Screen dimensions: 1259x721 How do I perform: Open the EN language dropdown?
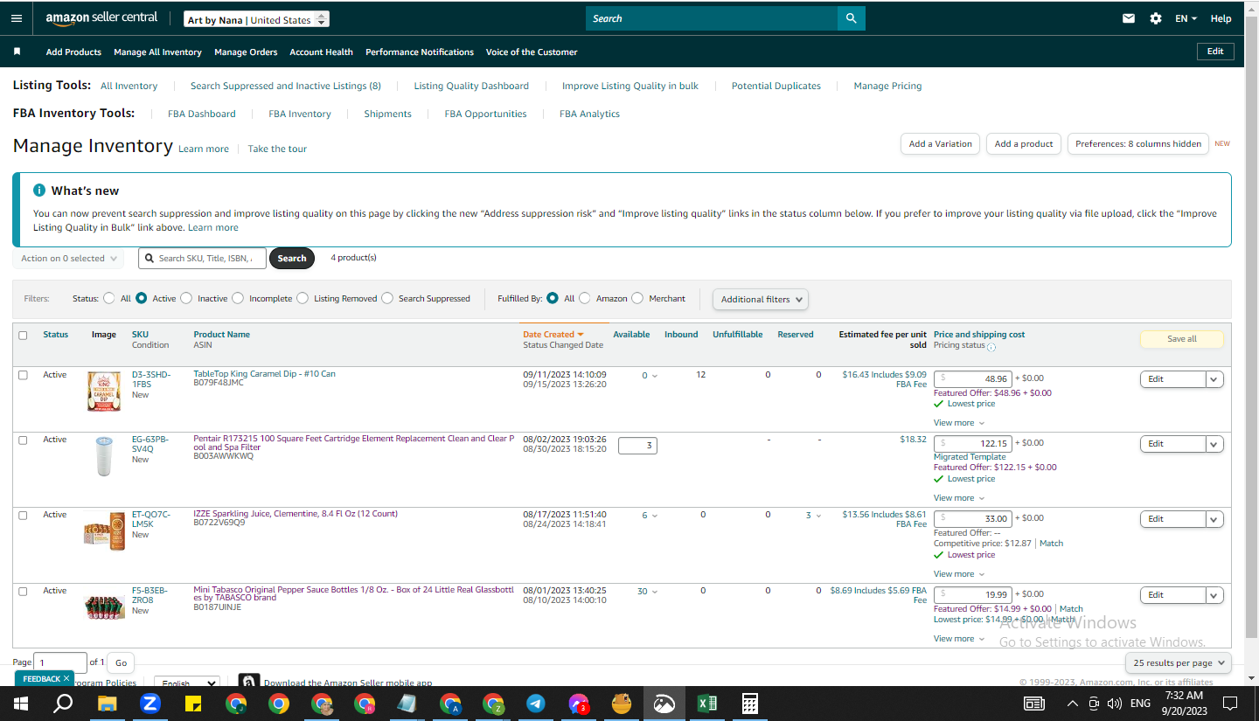coord(1186,18)
